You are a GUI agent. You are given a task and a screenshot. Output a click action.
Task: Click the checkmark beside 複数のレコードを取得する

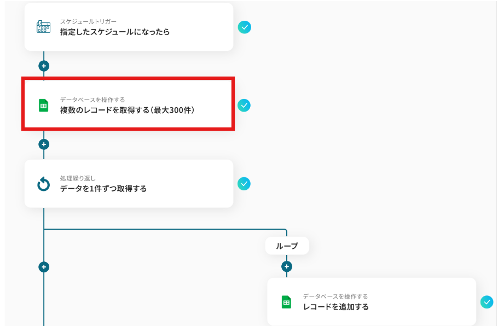pyautogui.click(x=244, y=106)
